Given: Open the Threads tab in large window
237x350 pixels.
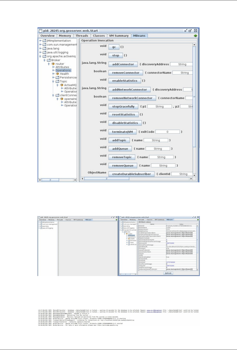Looking at the screenshot, I should point(82,36).
